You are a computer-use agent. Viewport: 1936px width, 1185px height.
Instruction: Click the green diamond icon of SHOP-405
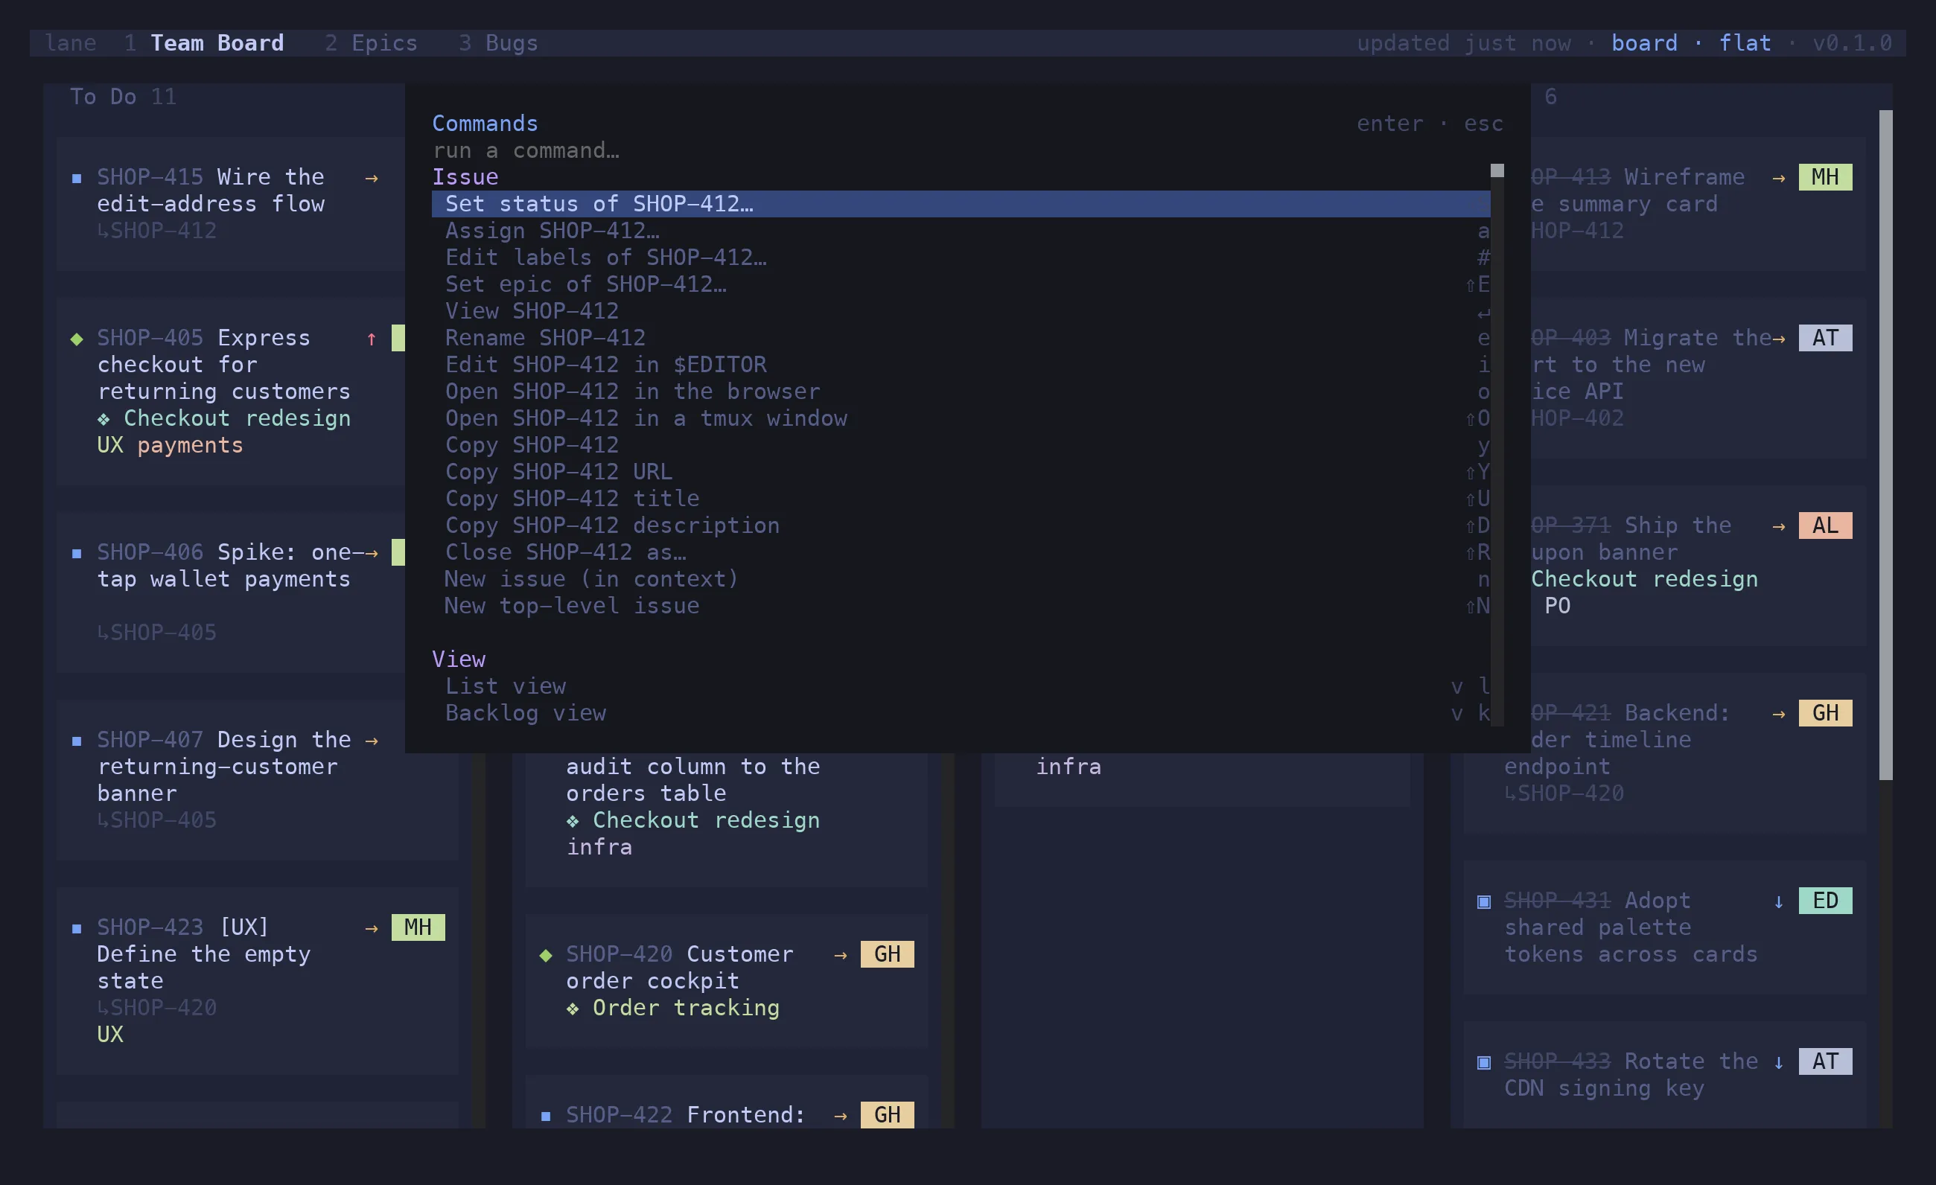click(76, 339)
